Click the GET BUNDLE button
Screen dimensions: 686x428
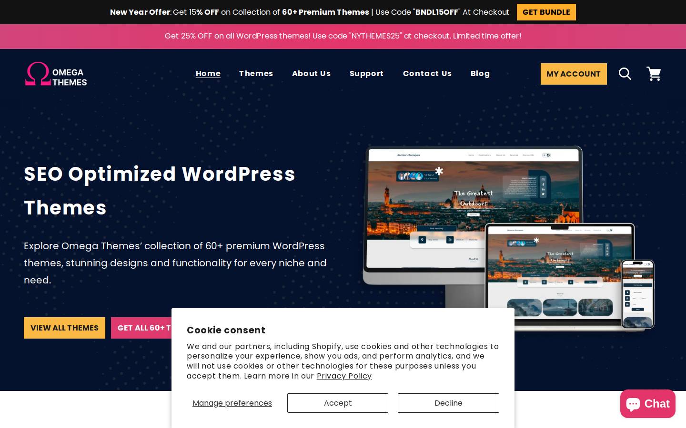tap(546, 12)
